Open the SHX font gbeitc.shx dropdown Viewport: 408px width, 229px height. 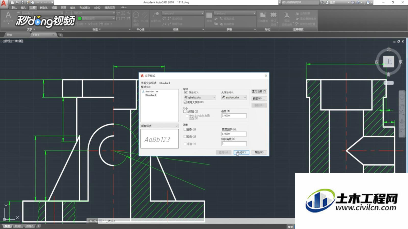click(200, 97)
